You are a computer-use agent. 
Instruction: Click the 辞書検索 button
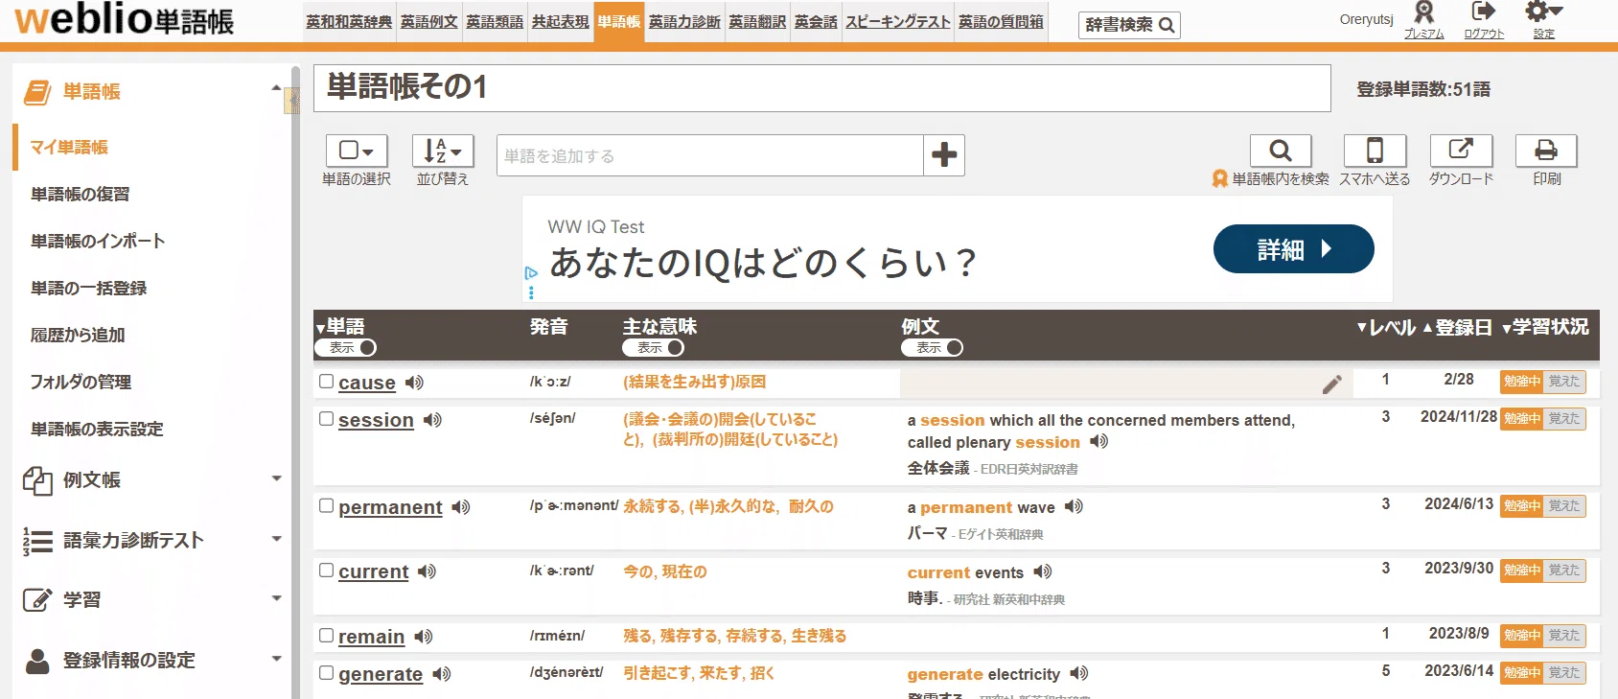[1129, 25]
